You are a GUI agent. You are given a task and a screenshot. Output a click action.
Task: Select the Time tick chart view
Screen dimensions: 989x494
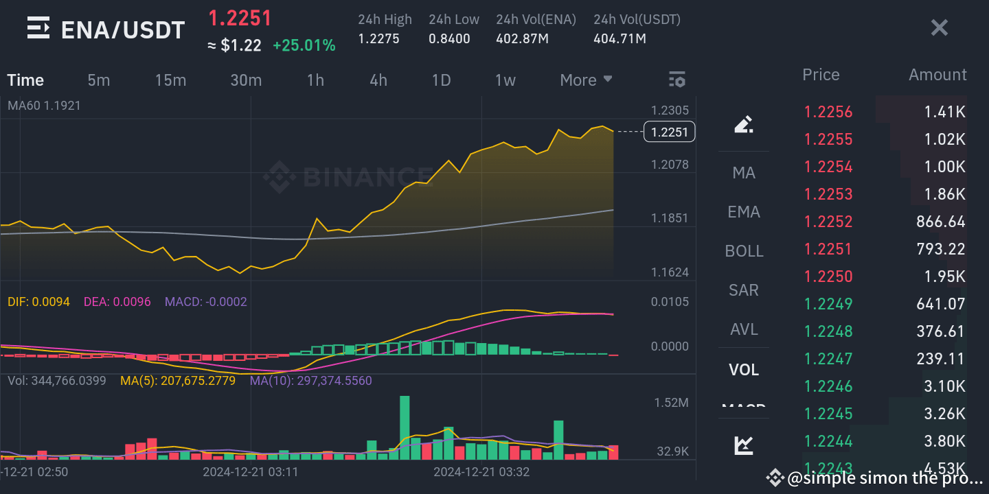(x=25, y=80)
